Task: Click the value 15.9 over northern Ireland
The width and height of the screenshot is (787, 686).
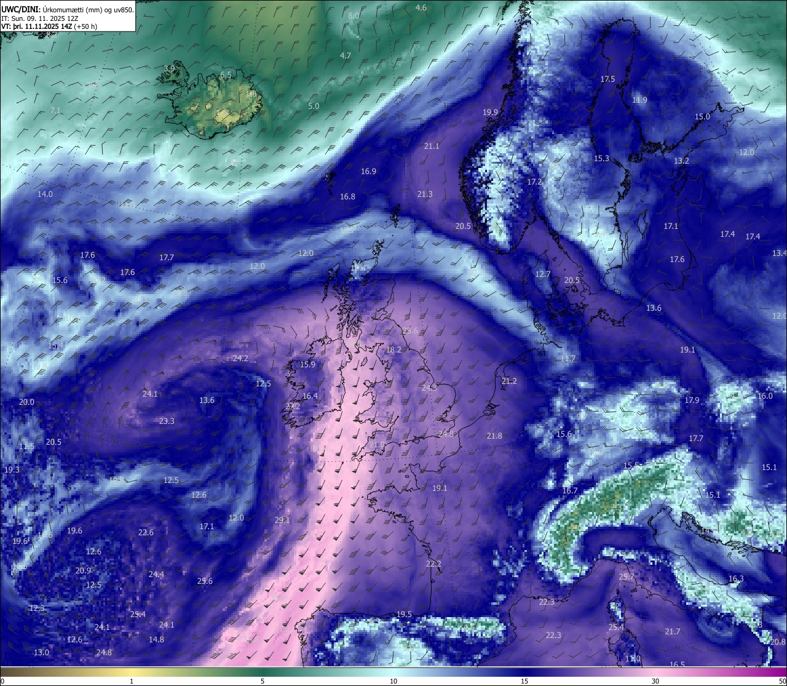Action: click(307, 364)
